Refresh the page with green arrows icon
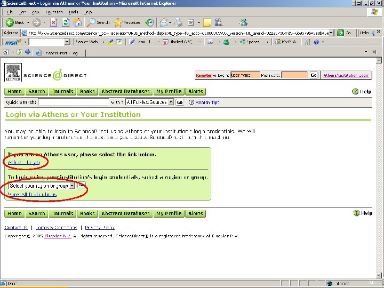This screenshot has height=288, width=384. pyautogui.click(x=66, y=22)
